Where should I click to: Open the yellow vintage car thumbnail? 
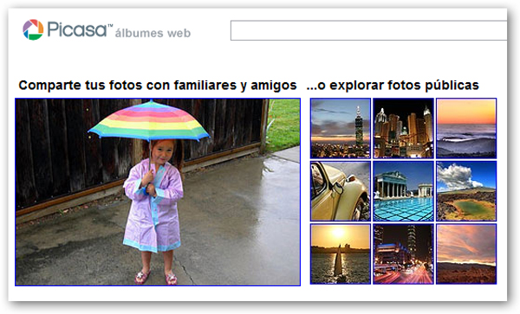point(341,191)
